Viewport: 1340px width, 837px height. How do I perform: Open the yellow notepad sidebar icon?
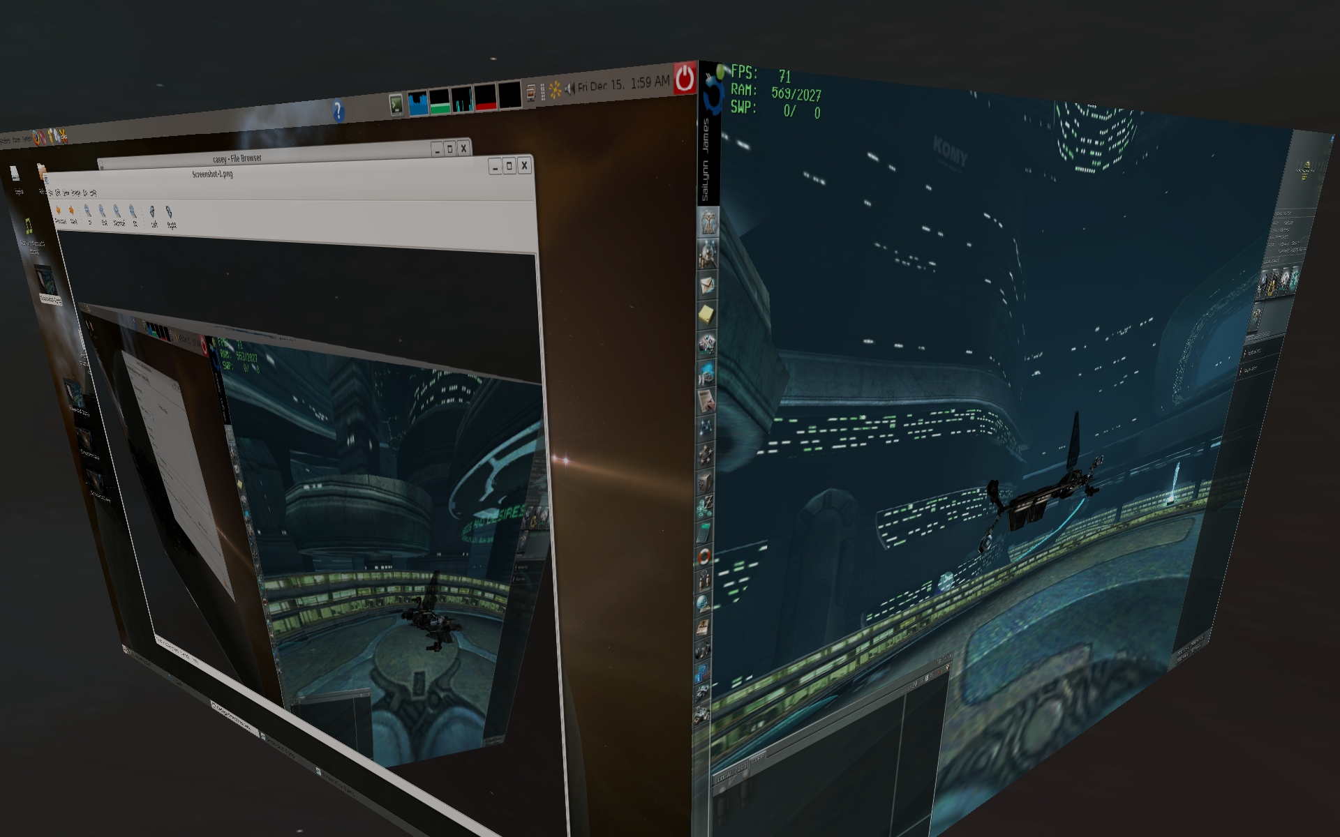tap(706, 315)
